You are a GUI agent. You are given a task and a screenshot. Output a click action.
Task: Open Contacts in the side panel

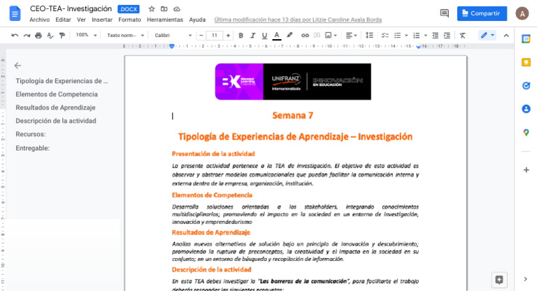click(526, 109)
